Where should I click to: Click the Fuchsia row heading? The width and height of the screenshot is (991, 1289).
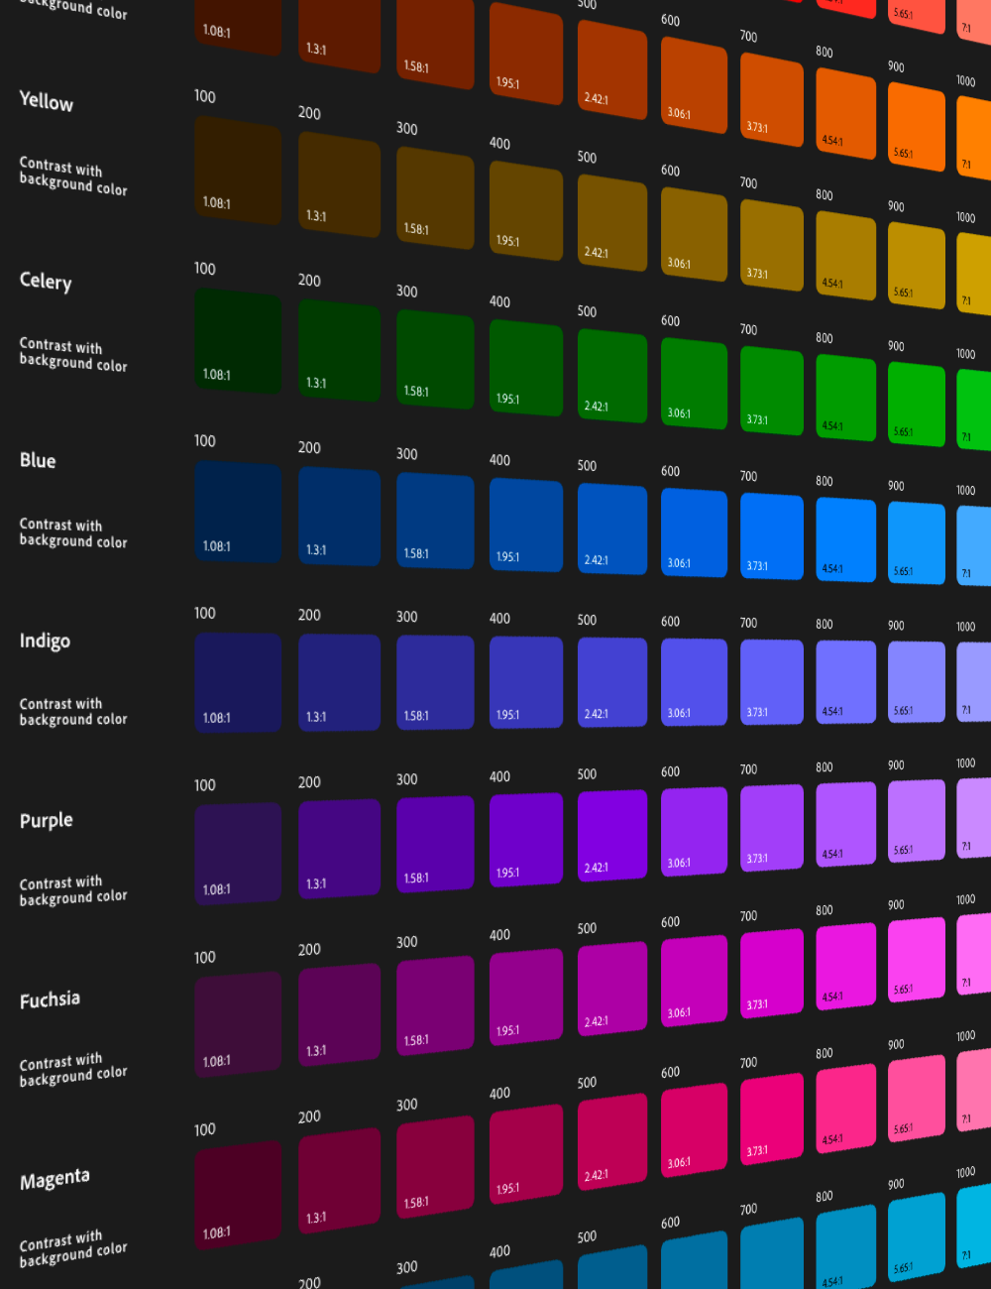50,999
